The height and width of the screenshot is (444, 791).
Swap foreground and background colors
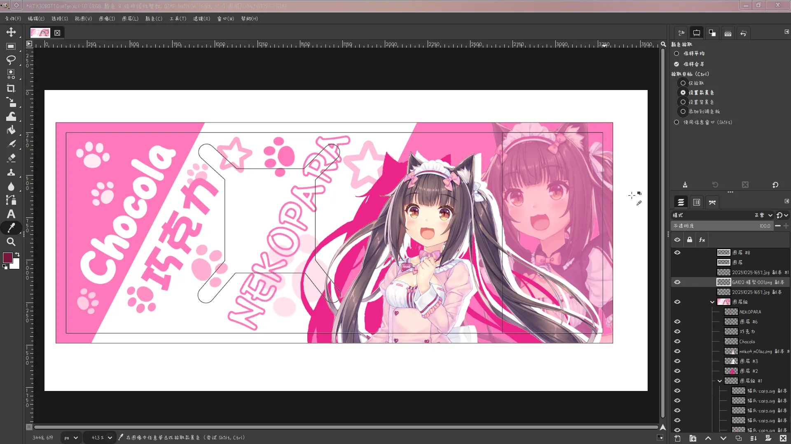point(17,254)
